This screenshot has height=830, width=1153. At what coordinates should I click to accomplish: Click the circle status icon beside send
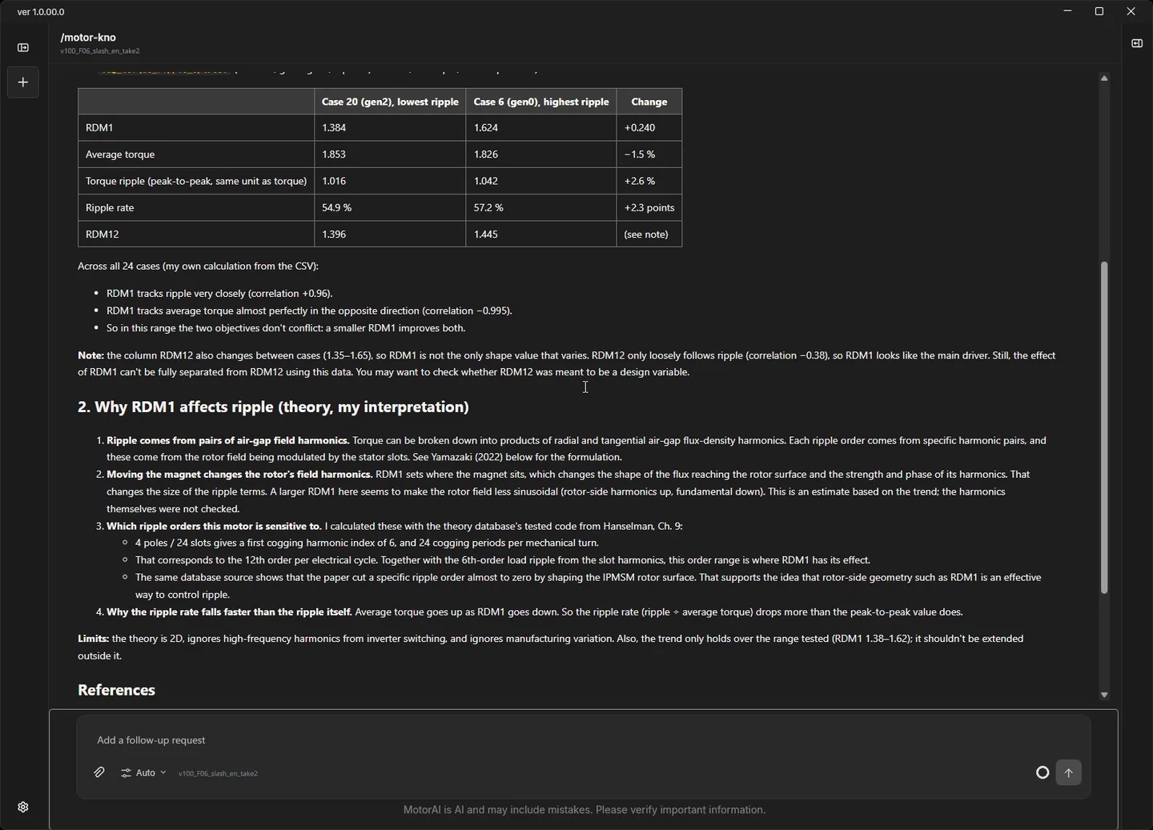(x=1043, y=772)
